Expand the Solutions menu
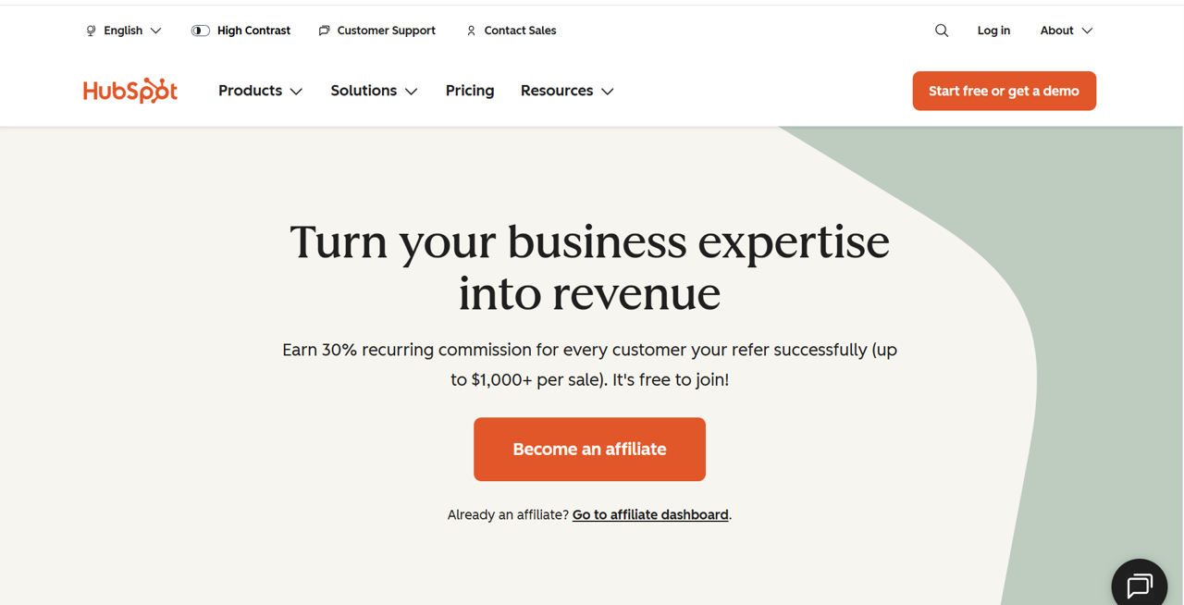This screenshot has height=605, width=1184. [374, 91]
